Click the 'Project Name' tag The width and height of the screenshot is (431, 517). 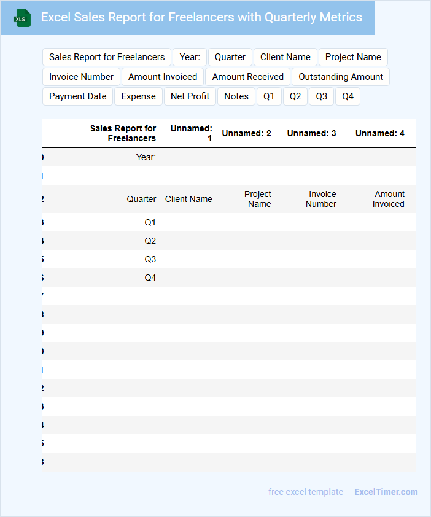[353, 57]
